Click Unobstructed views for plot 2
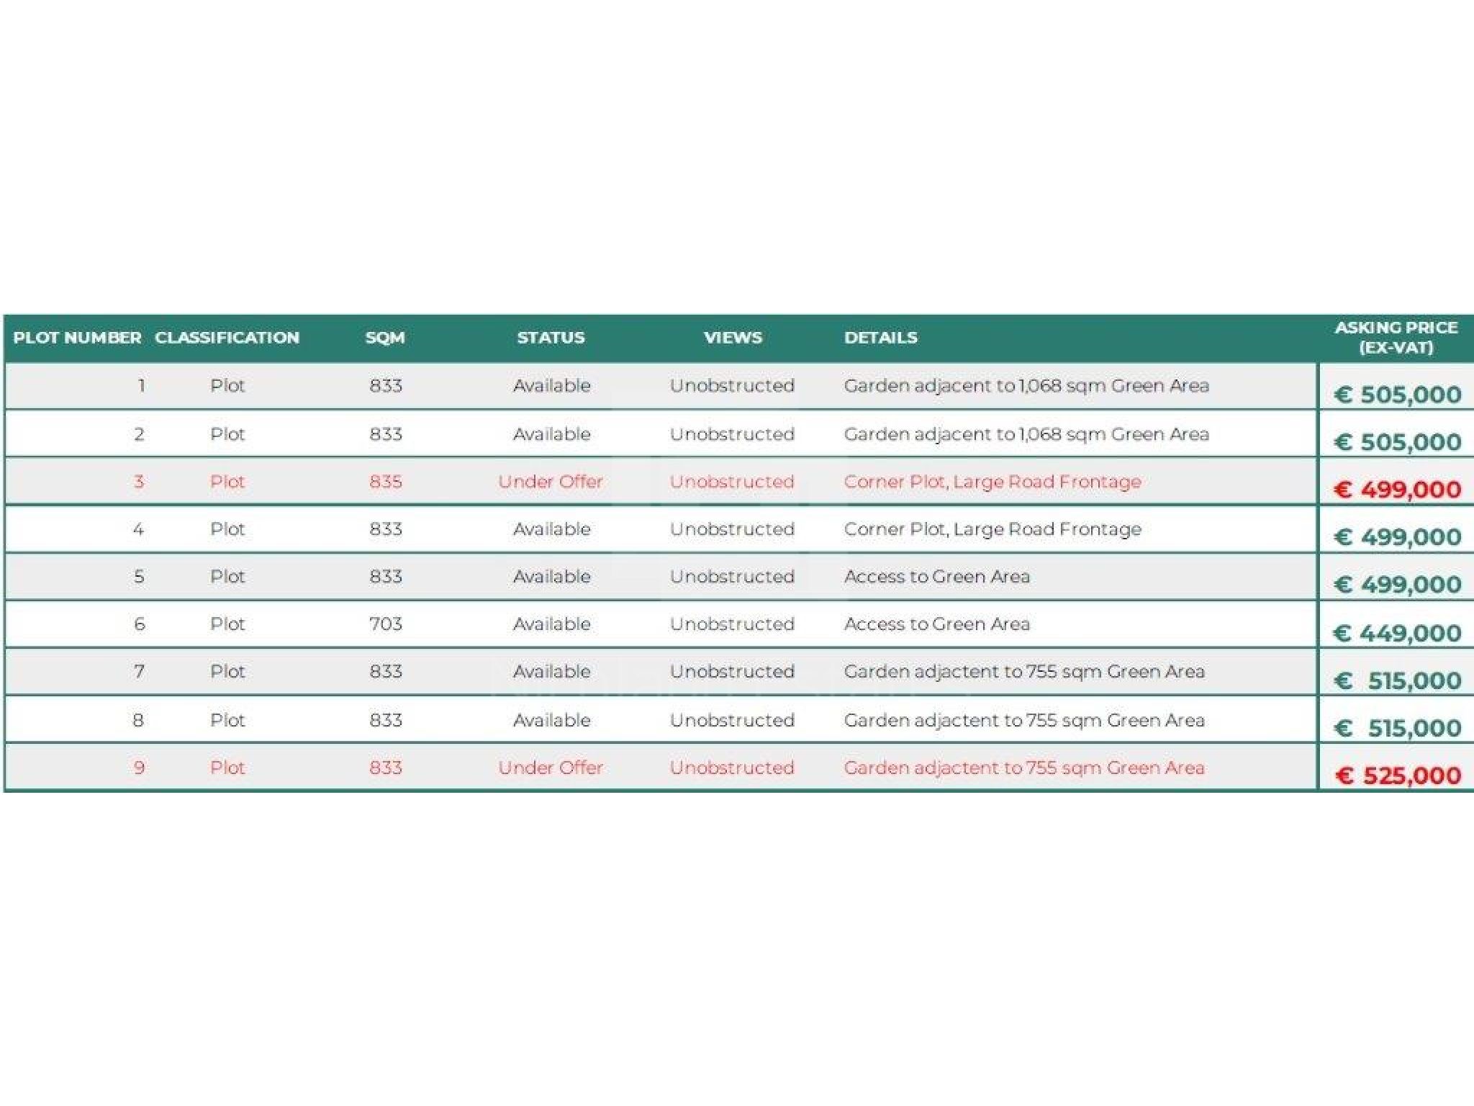Viewport: 1474px width, 1106px height. [x=732, y=434]
